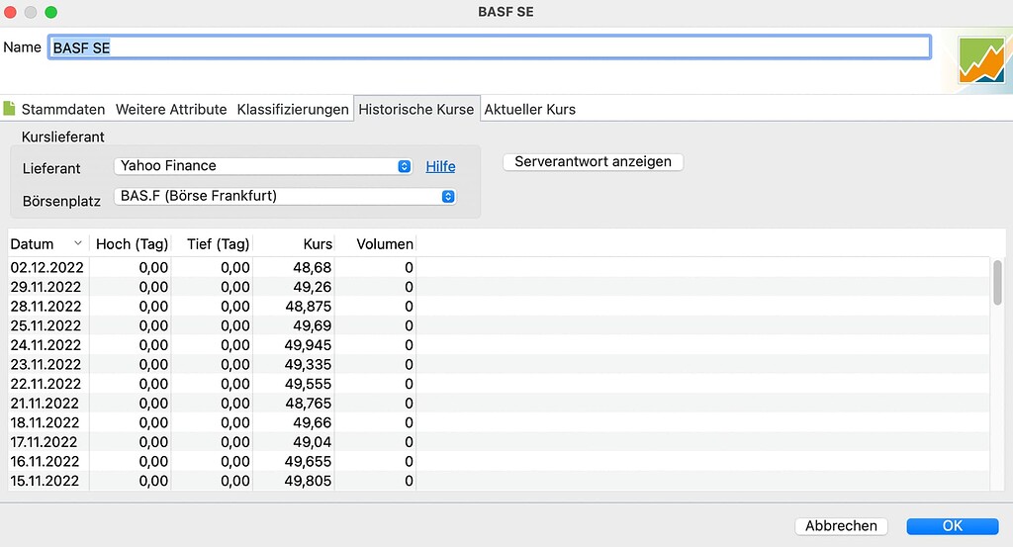This screenshot has height=547, width=1013.
Task: Close the BASF SE window with the red button
Action: tap(10, 12)
